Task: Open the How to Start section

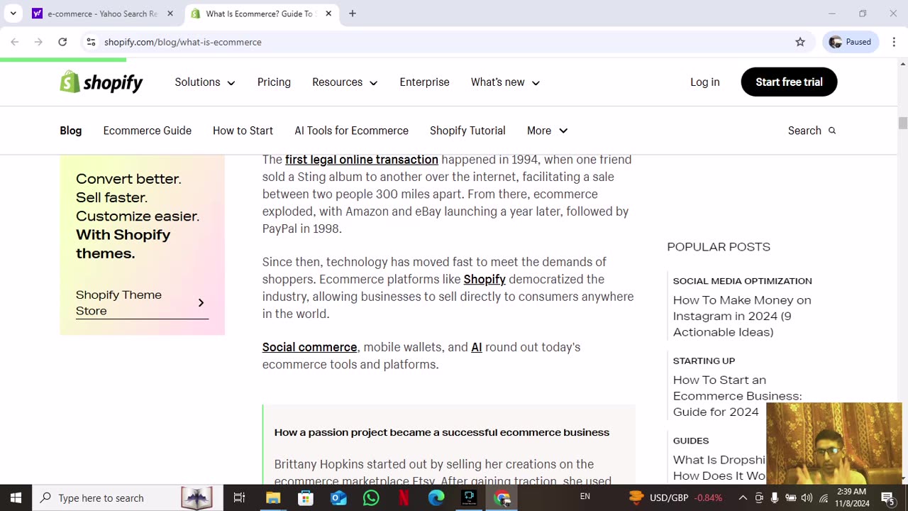Action: tap(243, 131)
